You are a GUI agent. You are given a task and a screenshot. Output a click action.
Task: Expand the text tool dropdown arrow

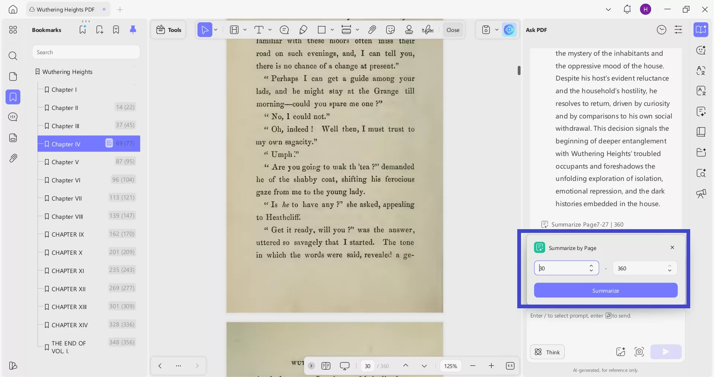[x=270, y=30]
